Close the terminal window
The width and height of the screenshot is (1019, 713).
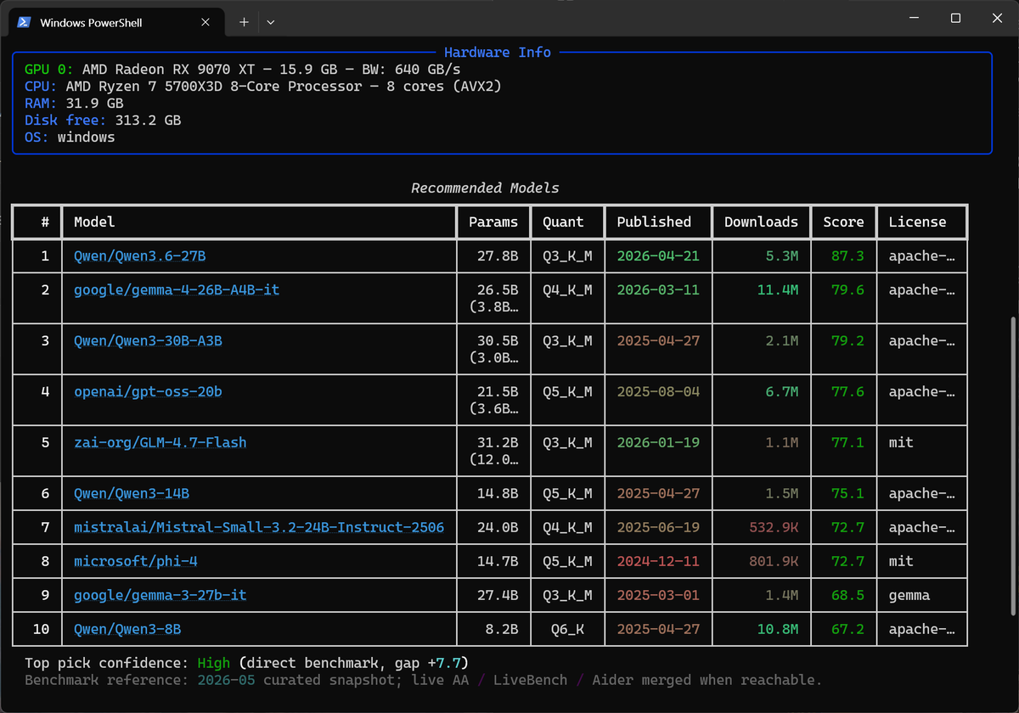(x=996, y=18)
